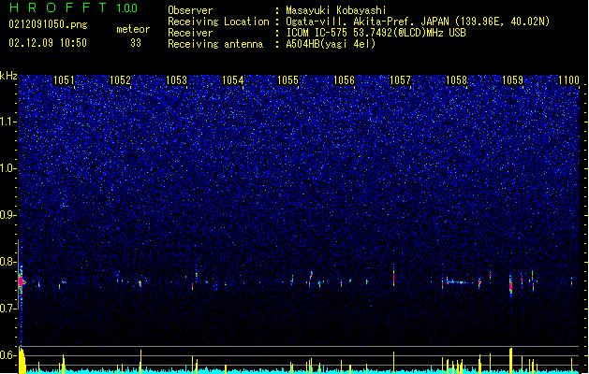Select observer name Masayuki Kobayashi
Viewport: 589px width, 374px height.
[x=336, y=10]
